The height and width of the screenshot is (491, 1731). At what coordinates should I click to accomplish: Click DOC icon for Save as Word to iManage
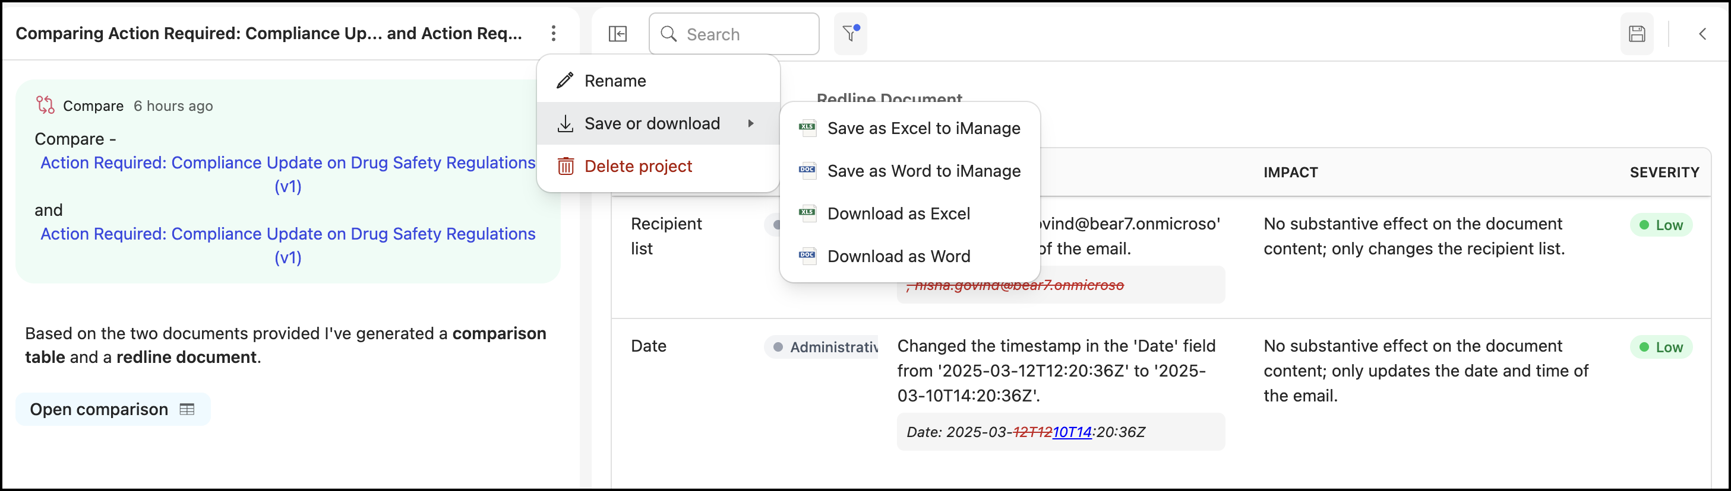pos(807,170)
